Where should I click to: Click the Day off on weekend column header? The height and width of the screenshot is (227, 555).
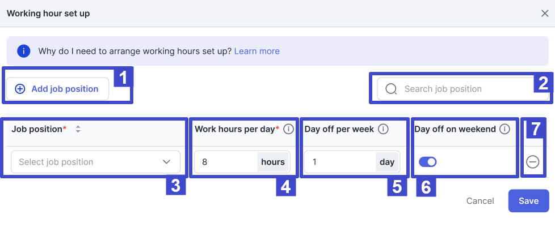455,129
